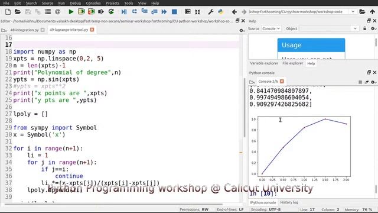Open the Editor pane options gear menu
This screenshot has width=378, height=213.
(242, 30)
